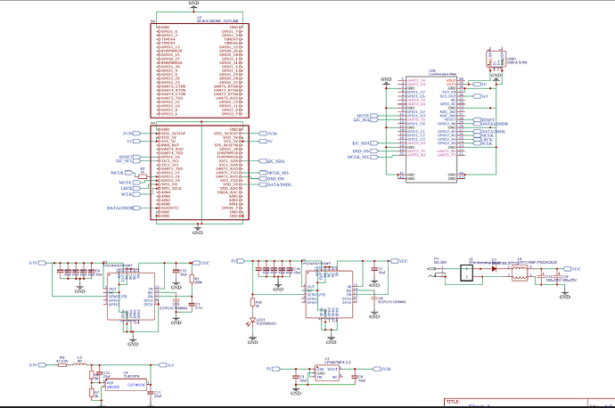Select the L8 common mode choke
This screenshot has height=408, width=615.
tap(520, 273)
